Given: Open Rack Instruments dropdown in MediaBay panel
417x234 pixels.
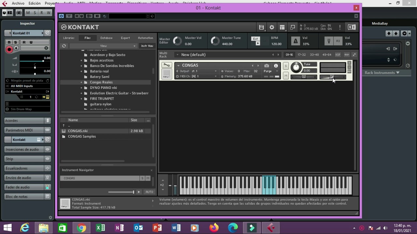Looking at the screenshot, I should tap(382, 73).
